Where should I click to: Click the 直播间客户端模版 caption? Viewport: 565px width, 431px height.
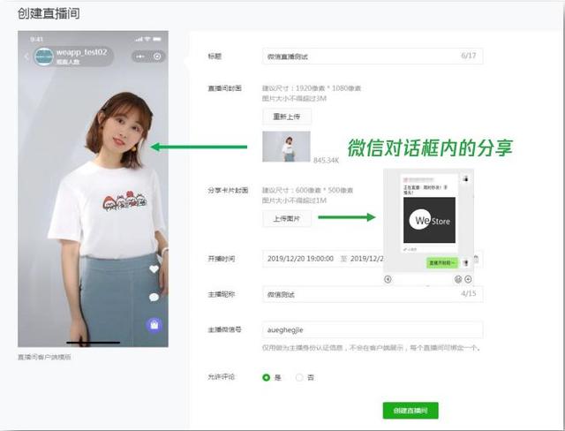pos(44,357)
